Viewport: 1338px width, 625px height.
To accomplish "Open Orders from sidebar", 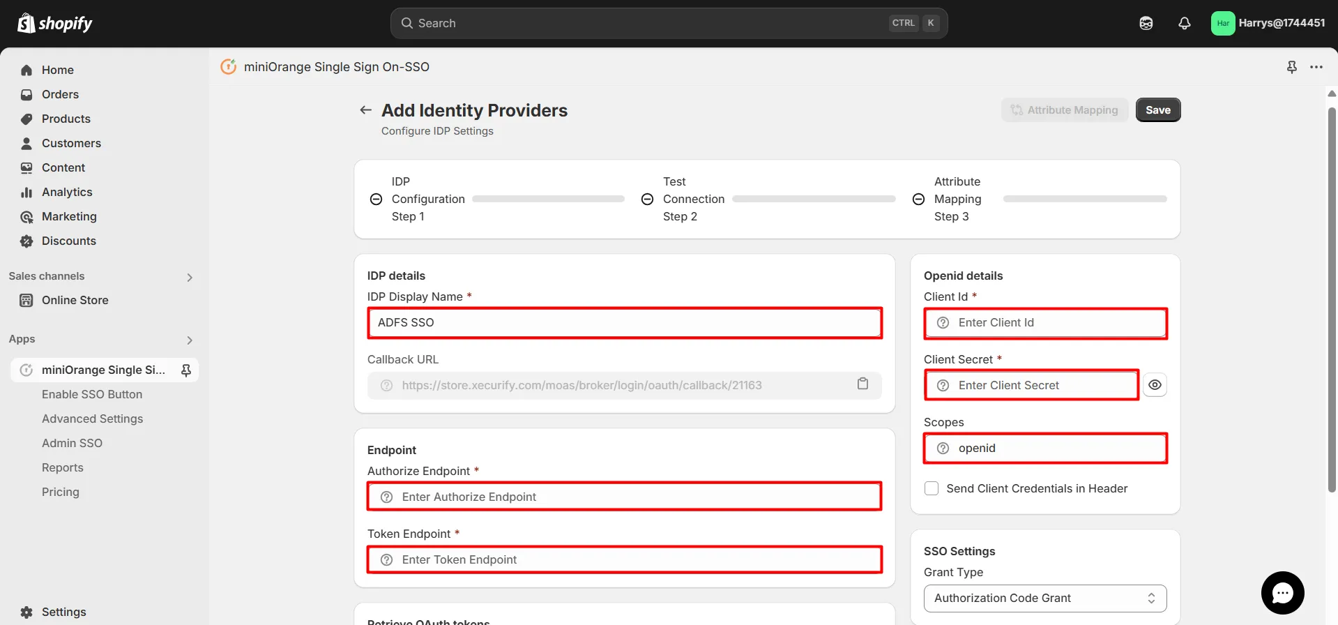I will point(60,94).
